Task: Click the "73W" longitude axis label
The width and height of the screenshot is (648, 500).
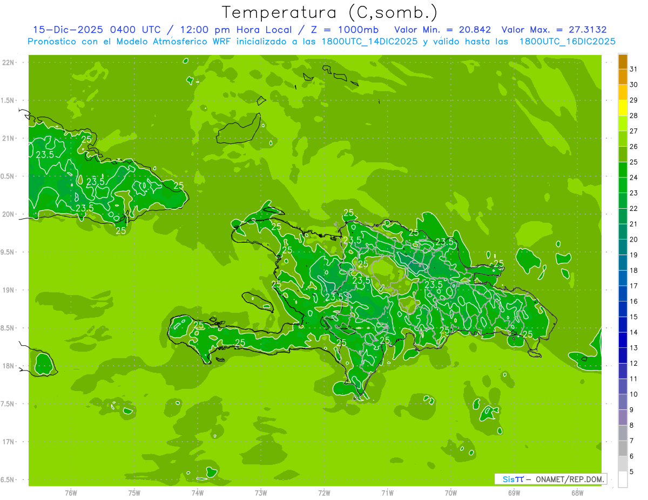Action: coord(261,492)
